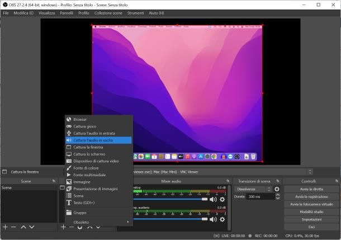Click Avvia la registrazione

click(x=311, y=197)
